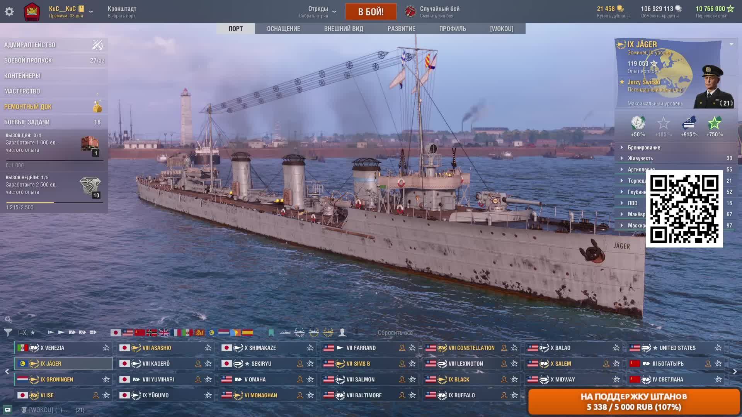
Task: Filter carousel by Japan flag
Action: pos(115,332)
